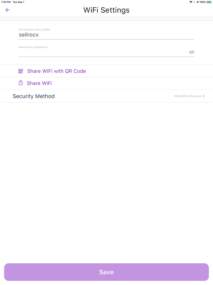This screenshot has width=213, height=285.
Task: Click the chevron next to WPA/WPA2-Personal
Action: 203,96
